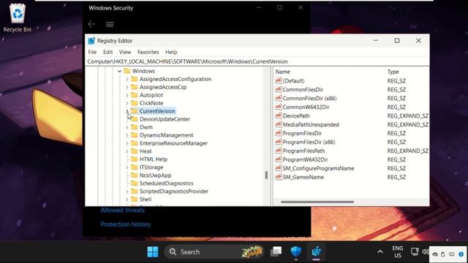
Task: Select the NcsiUwpApp key
Action: tap(155, 175)
